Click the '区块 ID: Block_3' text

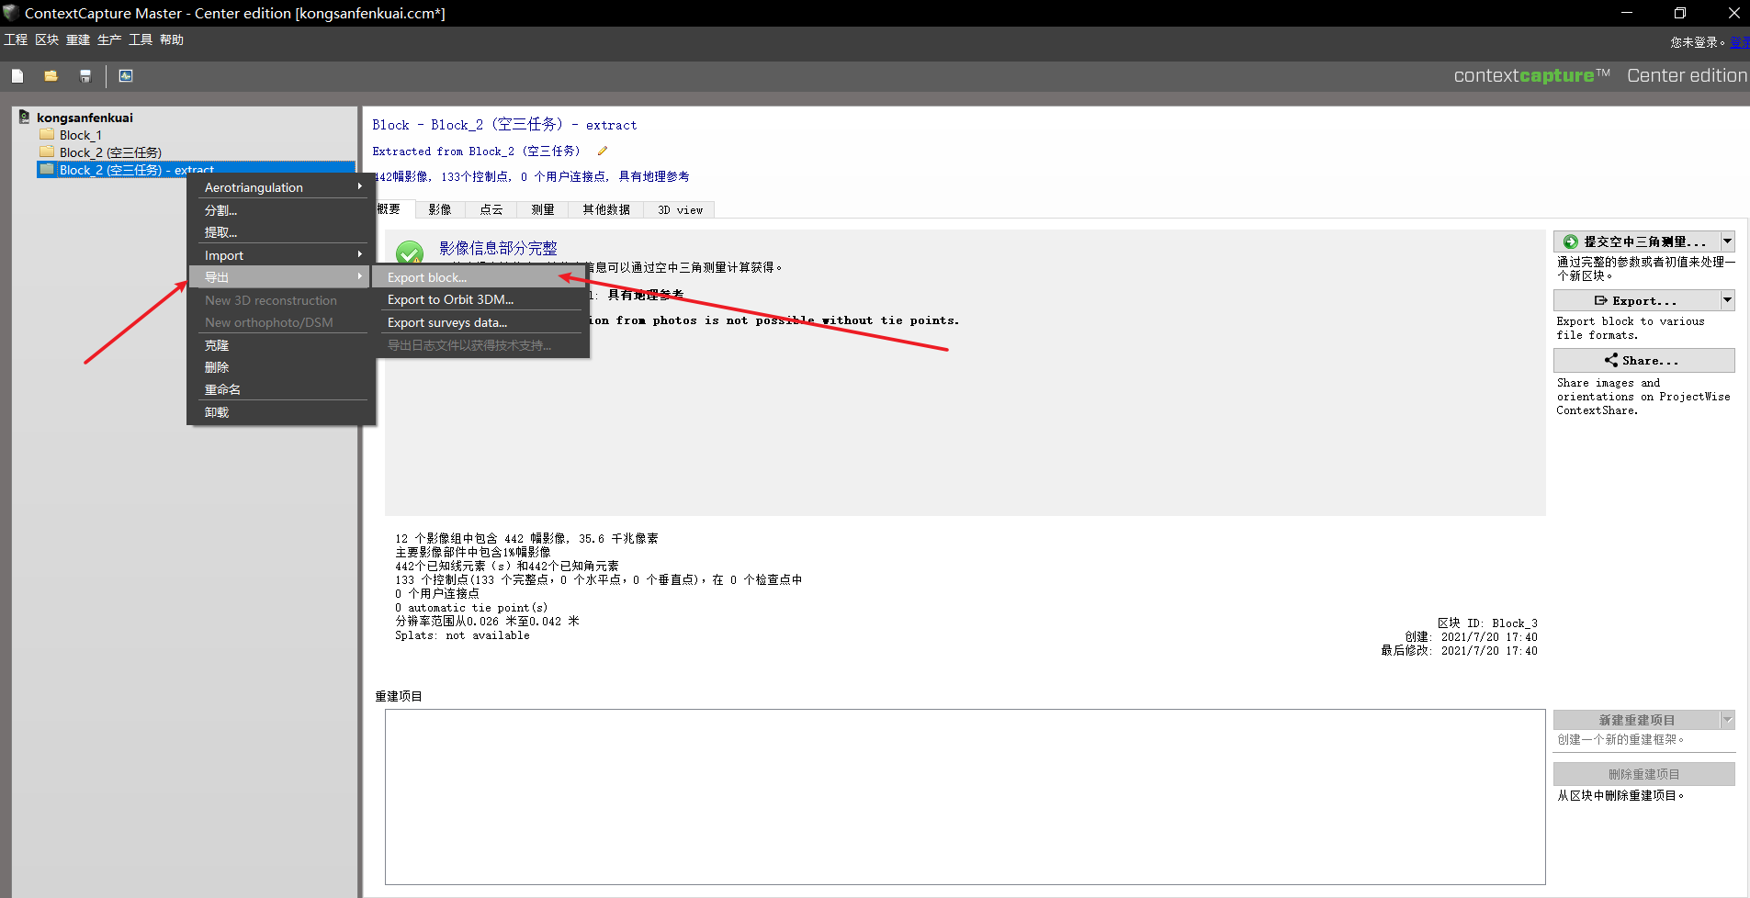pyautogui.click(x=1487, y=623)
